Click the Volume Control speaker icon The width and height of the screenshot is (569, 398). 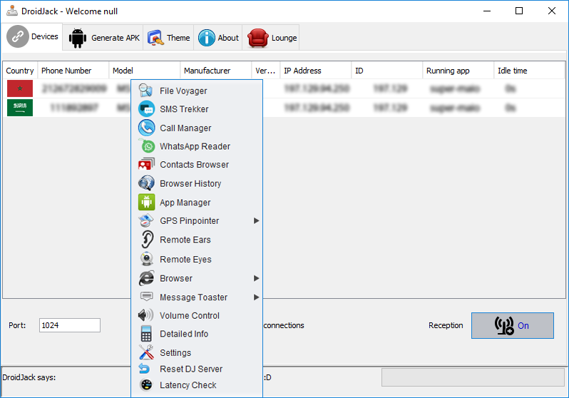[146, 315]
